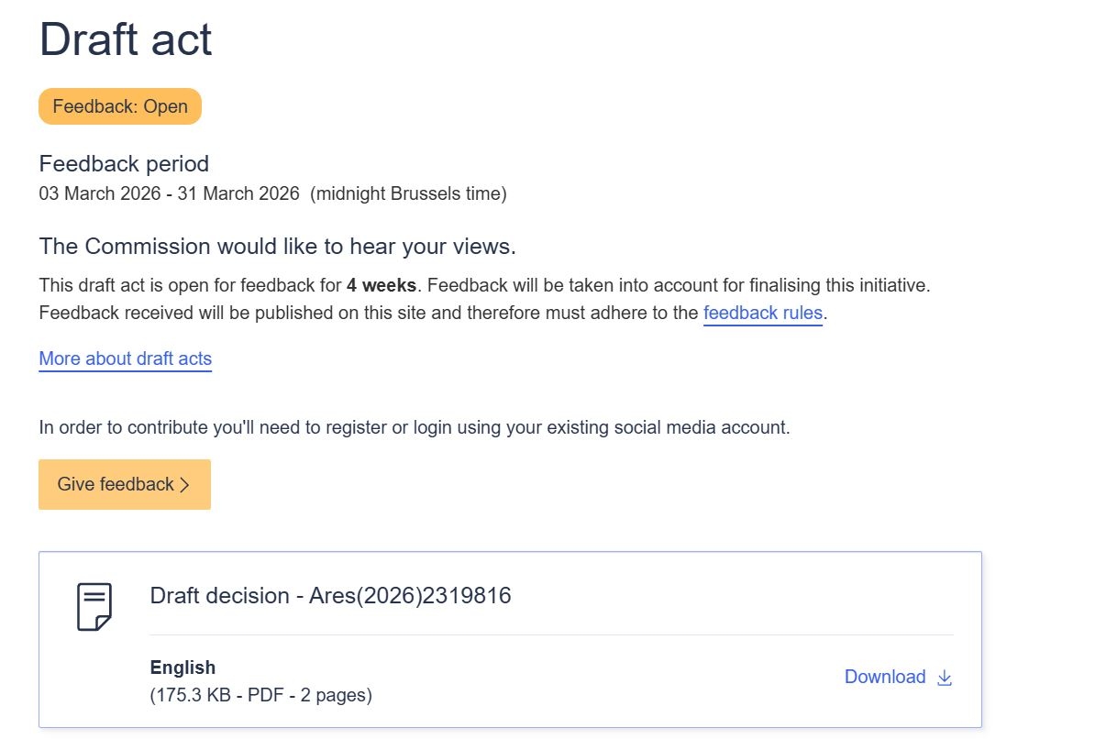The image size is (1095, 739).
Task: Click the document icon in decision card
Action: 94,606
